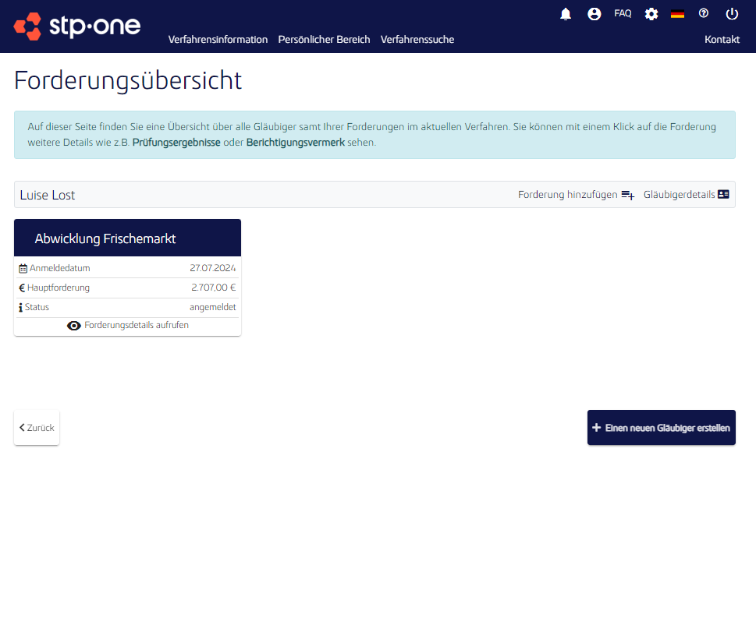Open the FAQ page

click(623, 12)
